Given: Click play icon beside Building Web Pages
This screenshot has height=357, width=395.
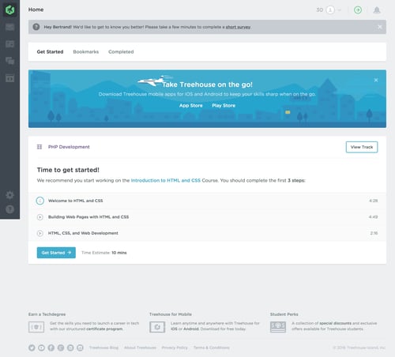Looking at the screenshot, I should click(40, 217).
